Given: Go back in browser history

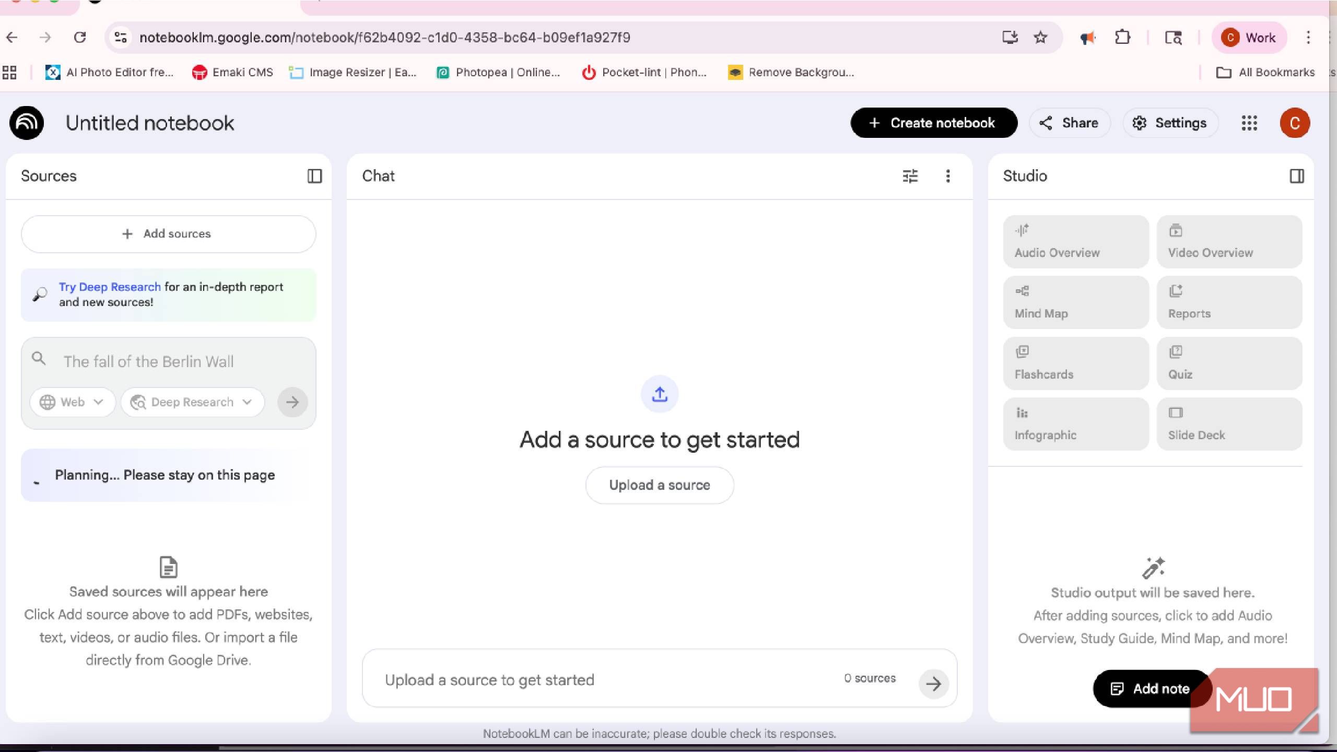Looking at the screenshot, I should tap(12, 37).
